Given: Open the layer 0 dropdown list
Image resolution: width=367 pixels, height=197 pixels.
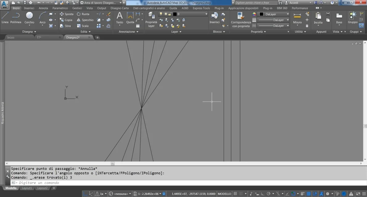Looking at the screenshot, I should point(206,14).
